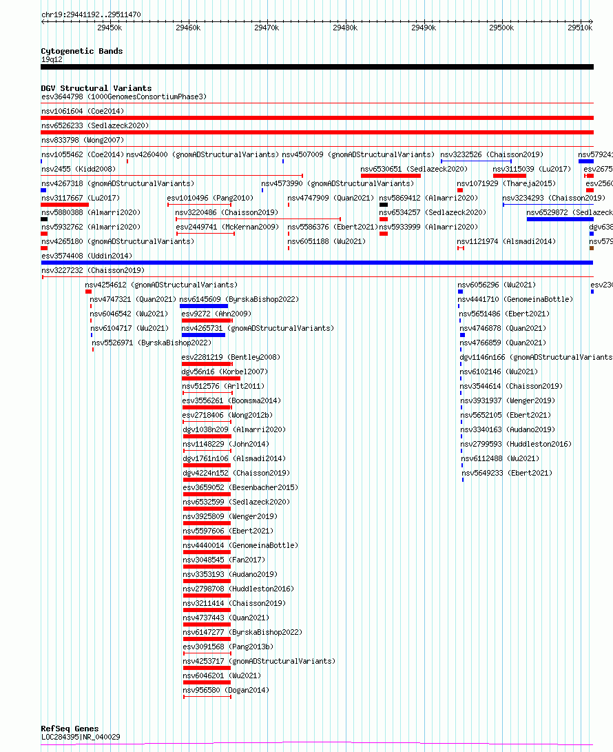
Task: Select variant nsv3925809 (Wenger2019)
Action: (230, 516)
